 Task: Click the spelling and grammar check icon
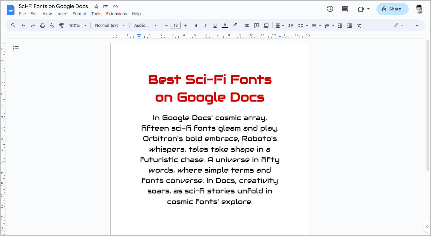(52, 25)
